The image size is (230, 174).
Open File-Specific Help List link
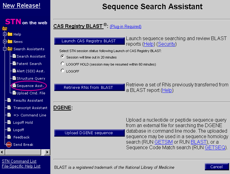[x=21, y=166]
